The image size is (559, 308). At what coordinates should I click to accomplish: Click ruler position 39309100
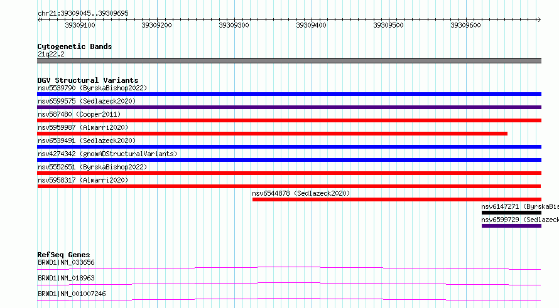[x=80, y=25]
